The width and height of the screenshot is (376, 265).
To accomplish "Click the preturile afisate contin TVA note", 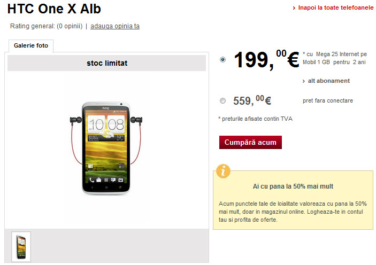I will (x=255, y=119).
